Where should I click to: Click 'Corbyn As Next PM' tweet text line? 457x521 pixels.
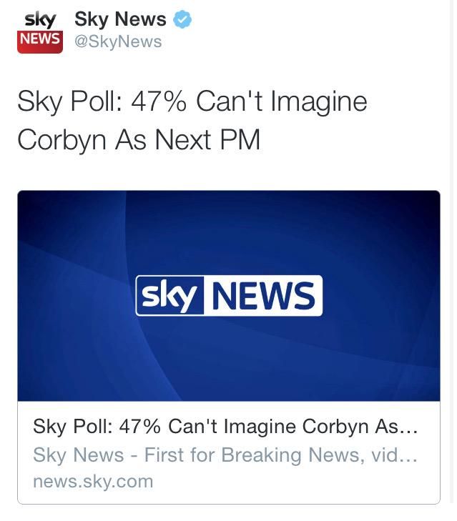139,139
